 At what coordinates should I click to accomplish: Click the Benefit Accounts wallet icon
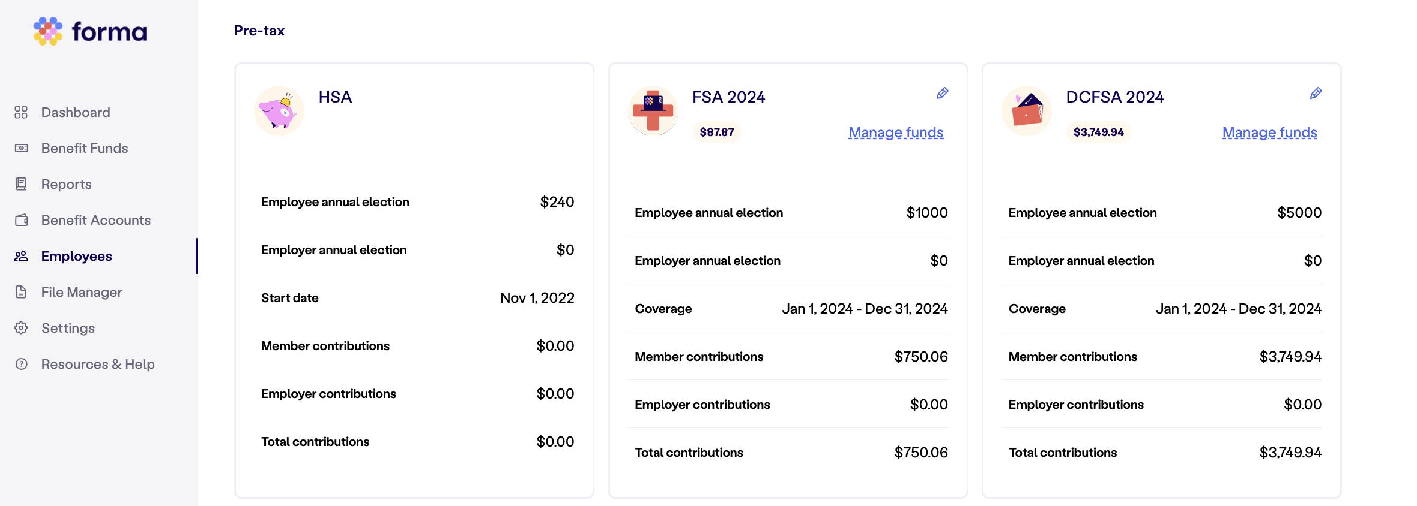21,220
